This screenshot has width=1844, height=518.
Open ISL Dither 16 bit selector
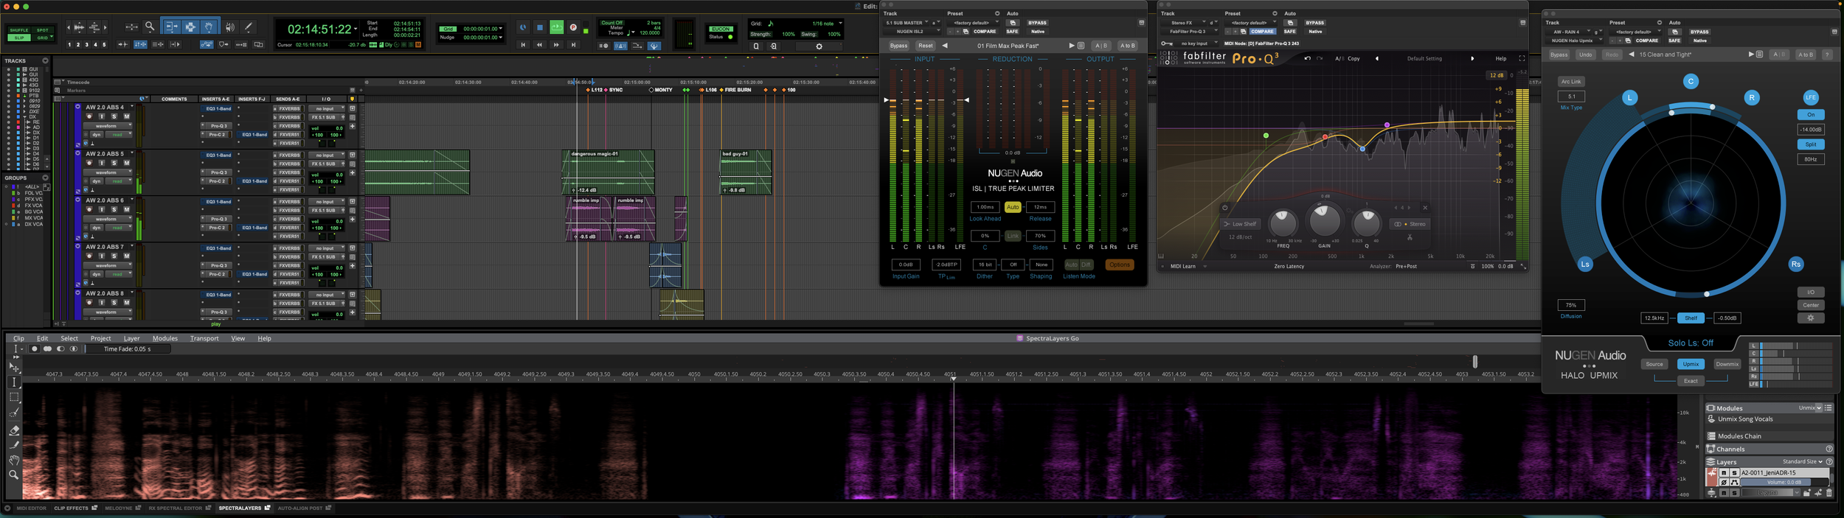[x=985, y=265]
